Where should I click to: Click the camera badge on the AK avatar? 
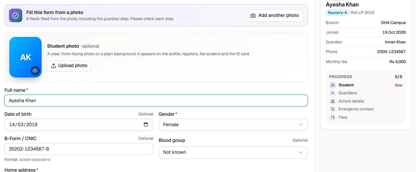pos(35,71)
